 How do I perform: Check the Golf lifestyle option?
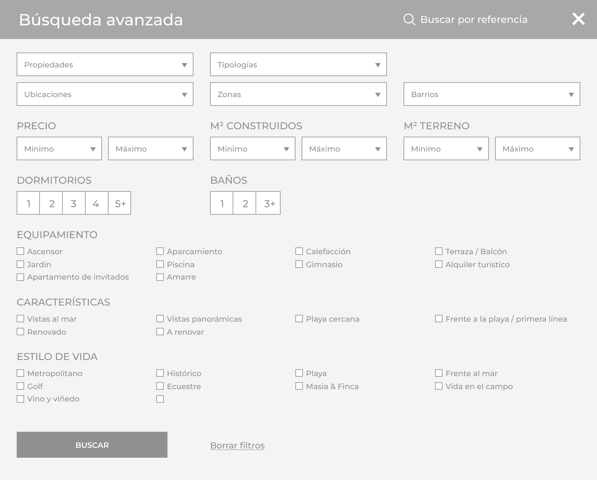click(20, 386)
